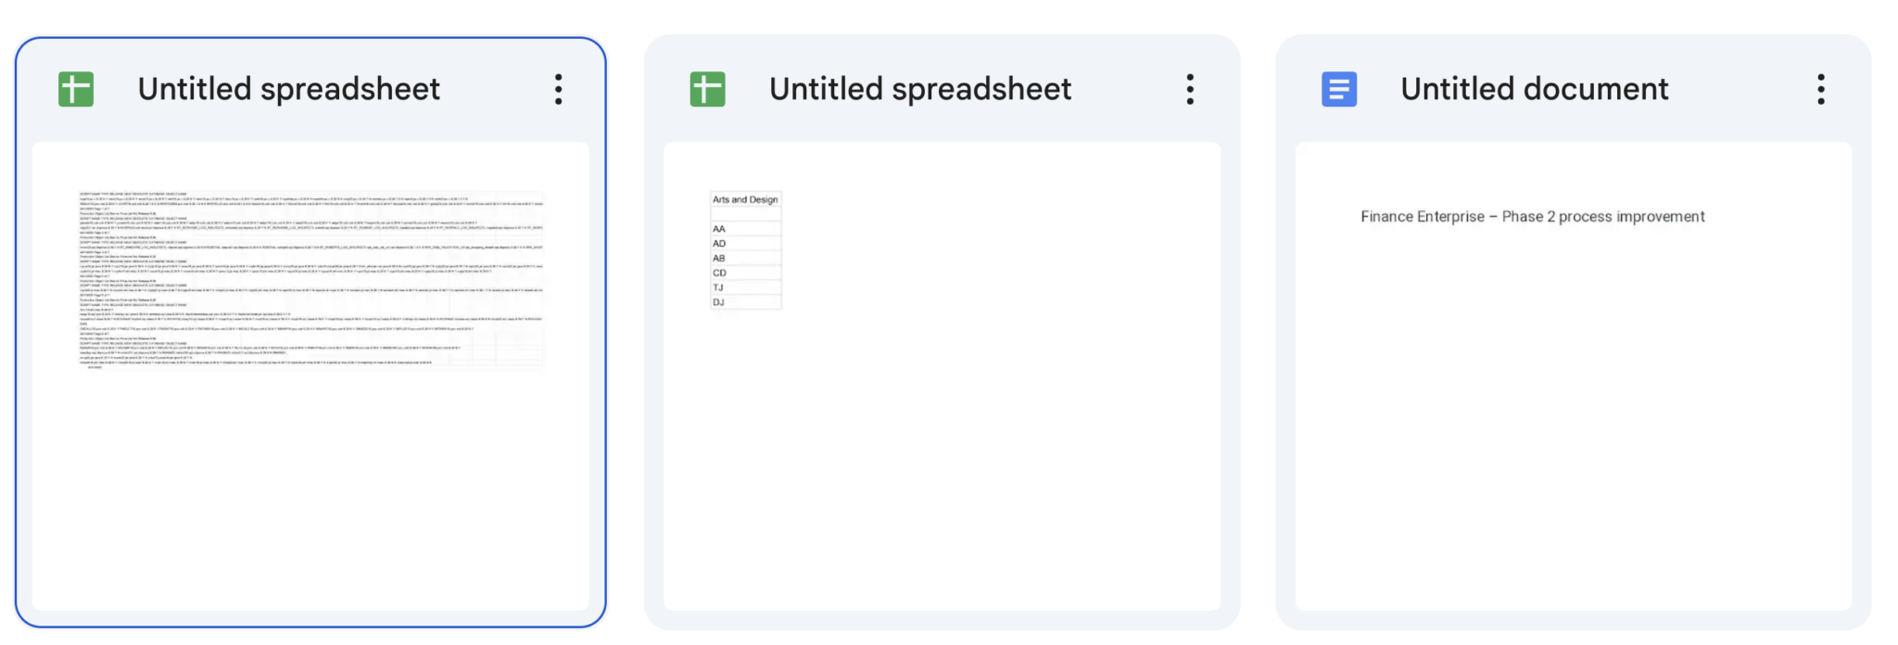Screen dimensions: 1898x645
Task: Click the green Sheets icon on first spreadsheet card
Action: click(x=75, y=88)
